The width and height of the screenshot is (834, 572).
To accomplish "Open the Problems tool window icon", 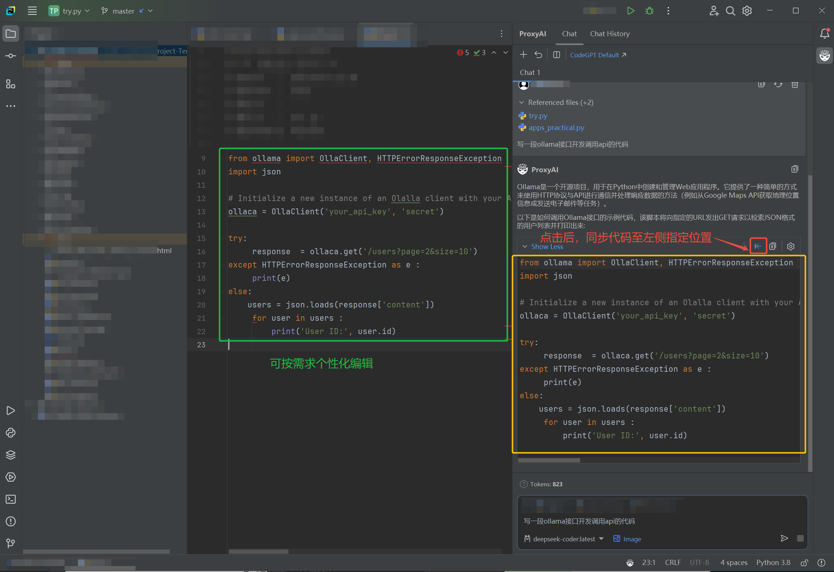I will pyautogui.click(x=11, y=521).
